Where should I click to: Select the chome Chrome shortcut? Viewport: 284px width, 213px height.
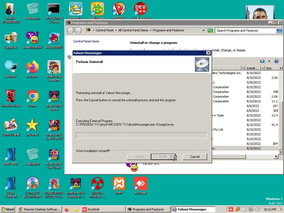32,98
